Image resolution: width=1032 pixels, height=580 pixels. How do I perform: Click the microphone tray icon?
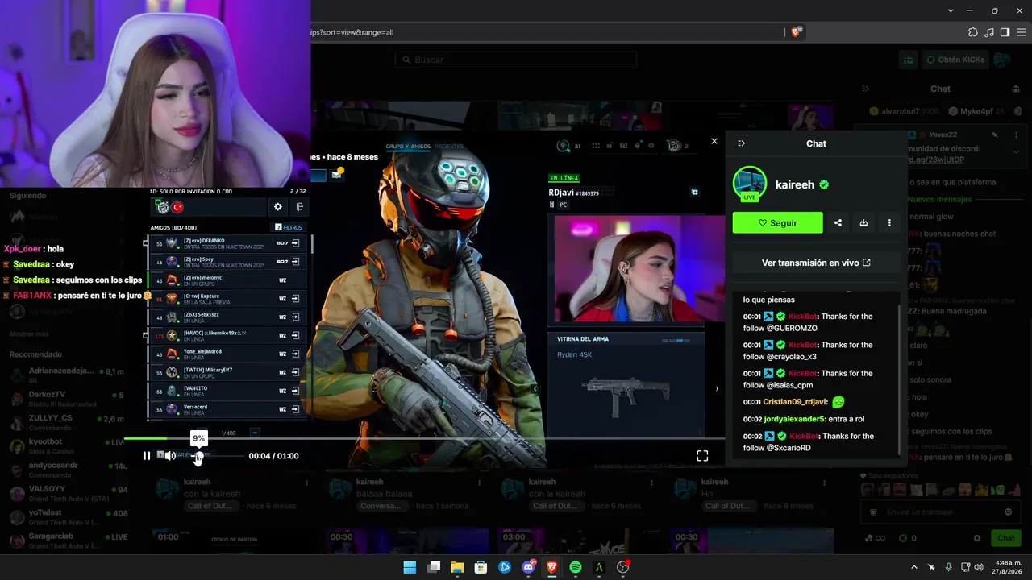coord(948,567)
